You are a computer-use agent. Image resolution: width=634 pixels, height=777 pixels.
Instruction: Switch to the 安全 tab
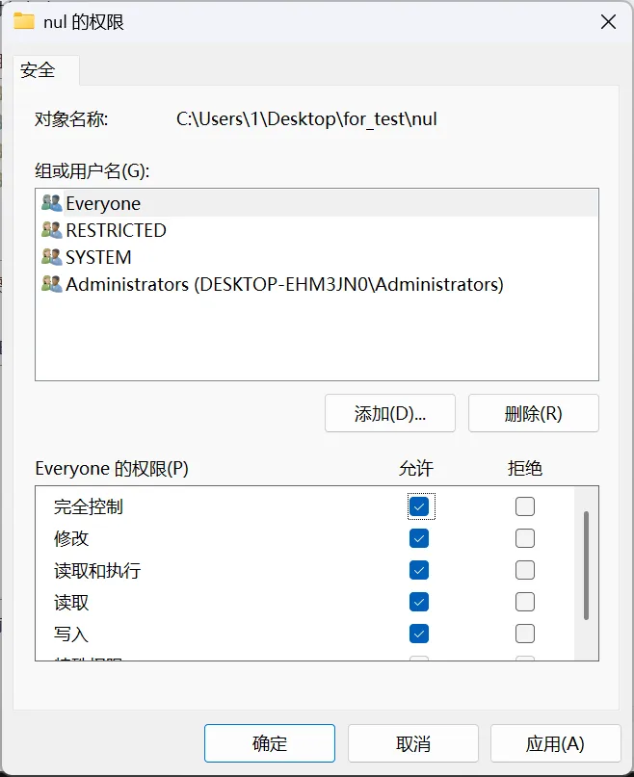(x=37, y=70)
